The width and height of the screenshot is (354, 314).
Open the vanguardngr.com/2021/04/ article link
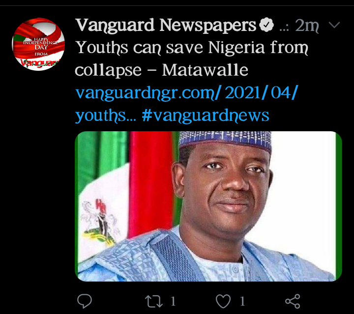187,92
